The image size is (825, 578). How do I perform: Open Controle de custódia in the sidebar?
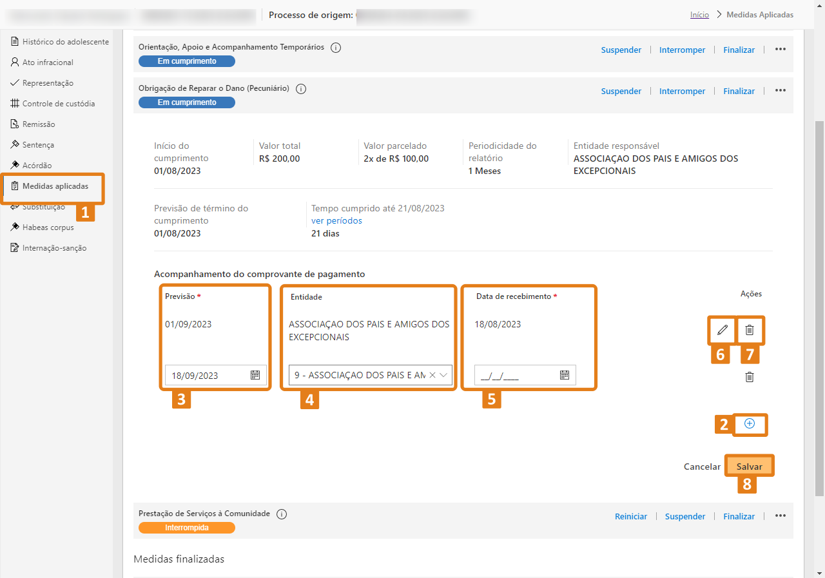(58, 104)
